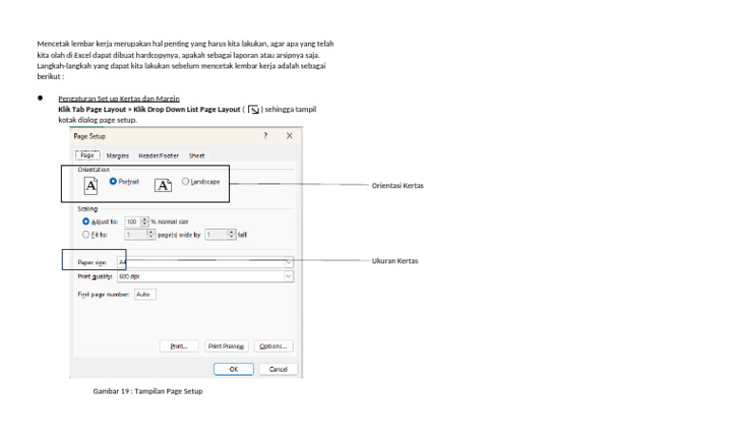Screen dimensions: 730x443
Task: Click the landscape page orientation icon
Action: click(x=163, y=185)
